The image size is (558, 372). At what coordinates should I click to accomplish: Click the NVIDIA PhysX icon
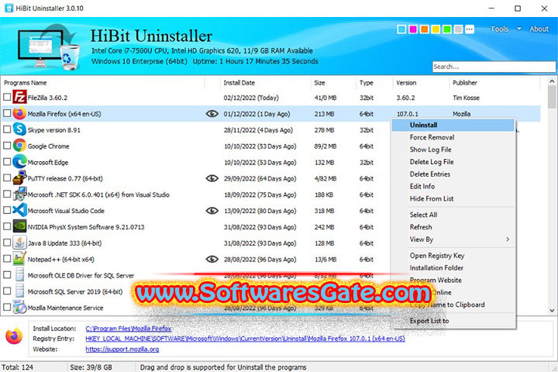(x=19, y=226)
